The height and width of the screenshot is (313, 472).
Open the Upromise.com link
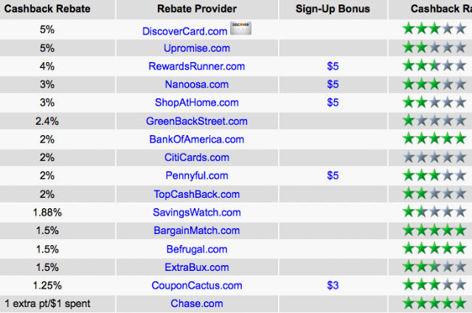click(x=197, y=48)
